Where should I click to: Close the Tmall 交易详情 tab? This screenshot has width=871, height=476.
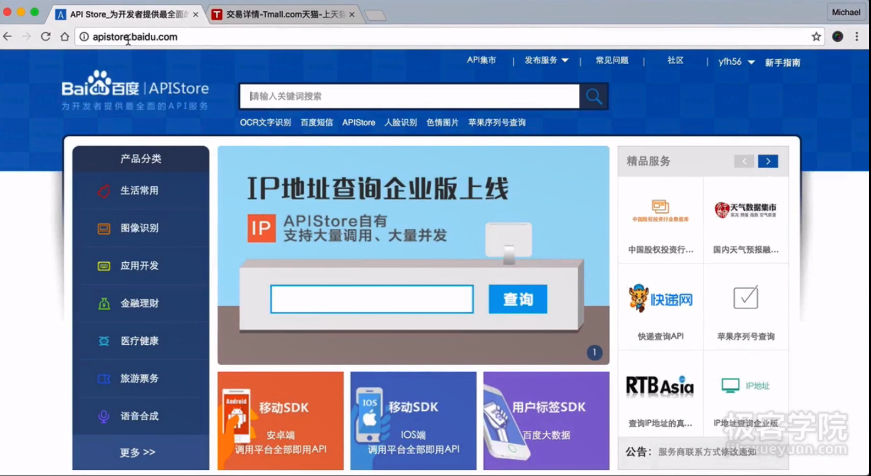(352, 14)
